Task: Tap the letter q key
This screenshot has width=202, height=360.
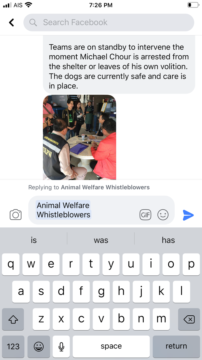Action: [x=11, y=264]
